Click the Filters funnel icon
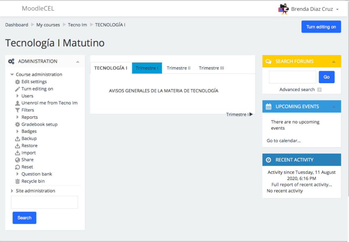This screenshot has height=242, width=349. click(x=18, y=110)
